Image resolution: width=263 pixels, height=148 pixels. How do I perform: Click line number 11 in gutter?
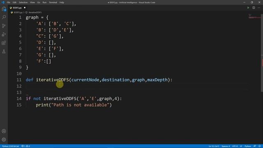pyautogui.click(x=19, y=80)
